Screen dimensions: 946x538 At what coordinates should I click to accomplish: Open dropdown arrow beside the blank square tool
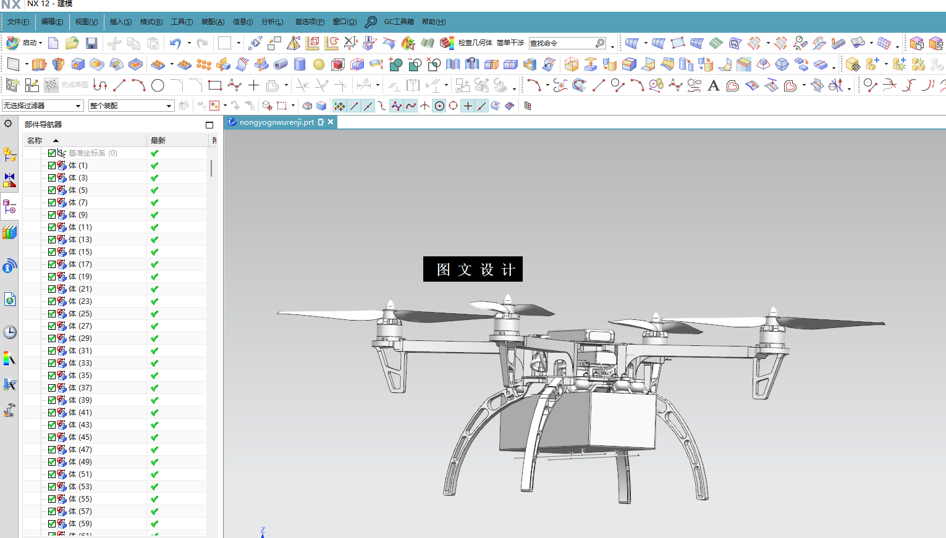click(239, 43)
